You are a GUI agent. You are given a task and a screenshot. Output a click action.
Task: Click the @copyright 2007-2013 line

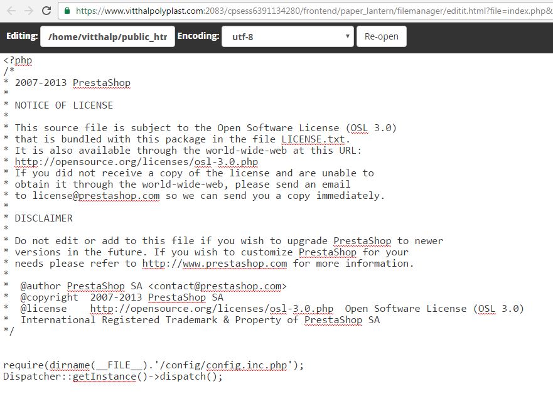pyautogui.click(x=113, y=297)
